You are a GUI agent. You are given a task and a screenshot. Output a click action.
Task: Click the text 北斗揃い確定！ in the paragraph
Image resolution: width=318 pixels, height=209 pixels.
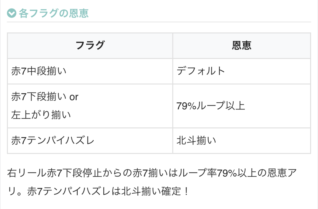click(x=154, y=191)
